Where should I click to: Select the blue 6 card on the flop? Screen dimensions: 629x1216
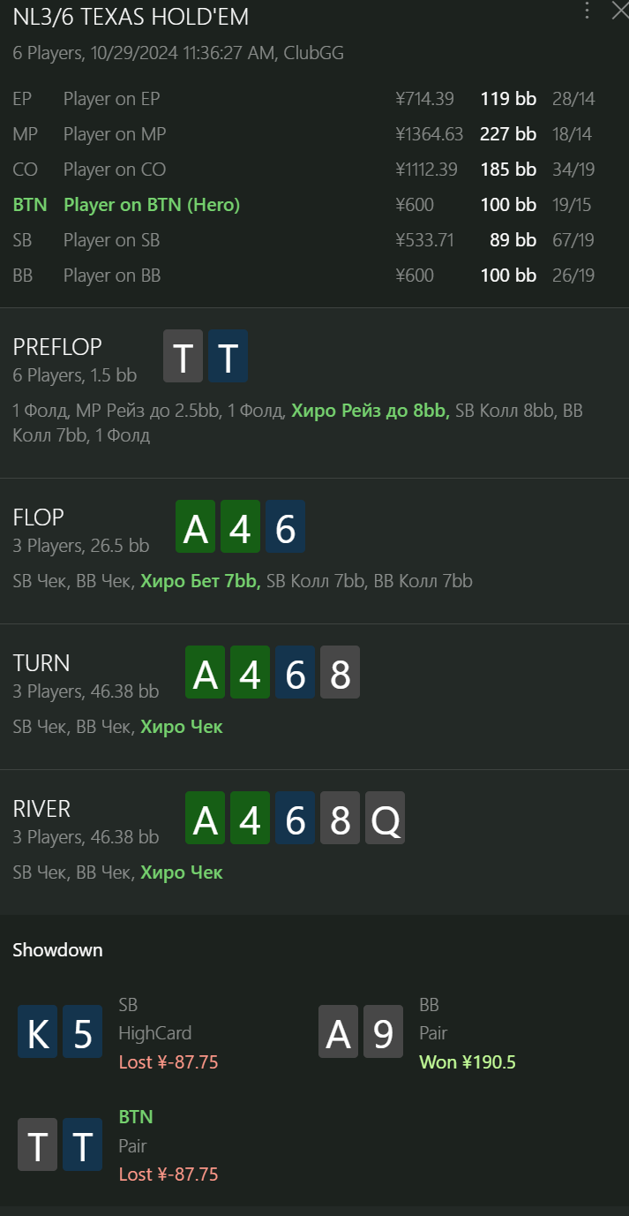(285, 527)
